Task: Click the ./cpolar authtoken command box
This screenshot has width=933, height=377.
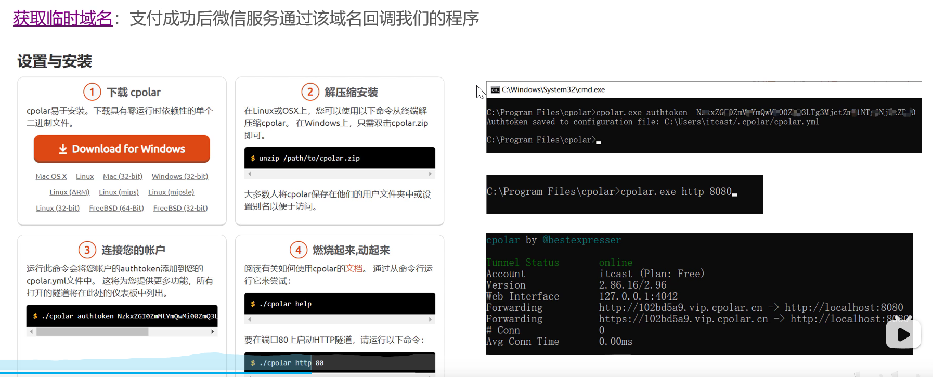Action: 122,316
